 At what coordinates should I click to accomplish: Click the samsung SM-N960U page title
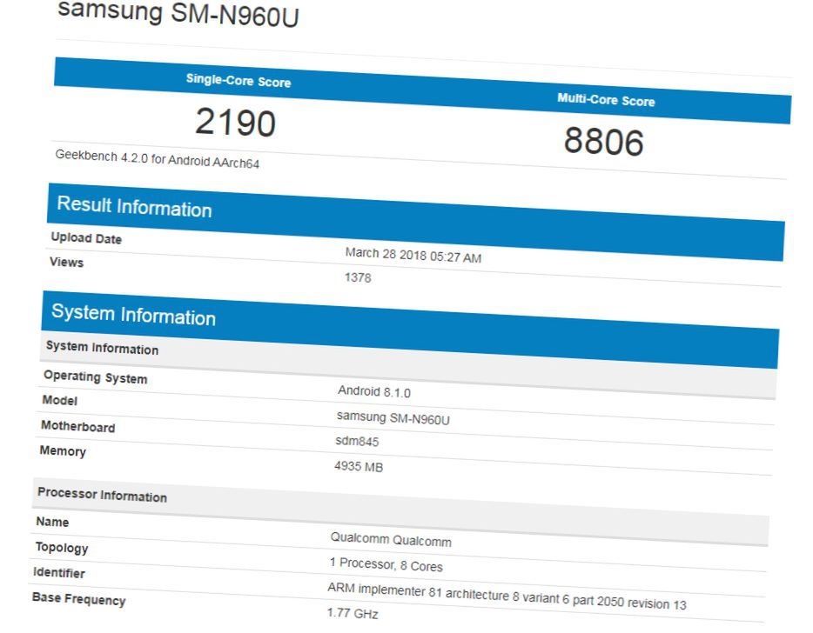coord(178,15)
